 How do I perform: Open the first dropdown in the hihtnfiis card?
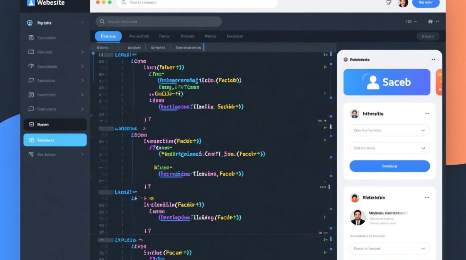[390, 130]
